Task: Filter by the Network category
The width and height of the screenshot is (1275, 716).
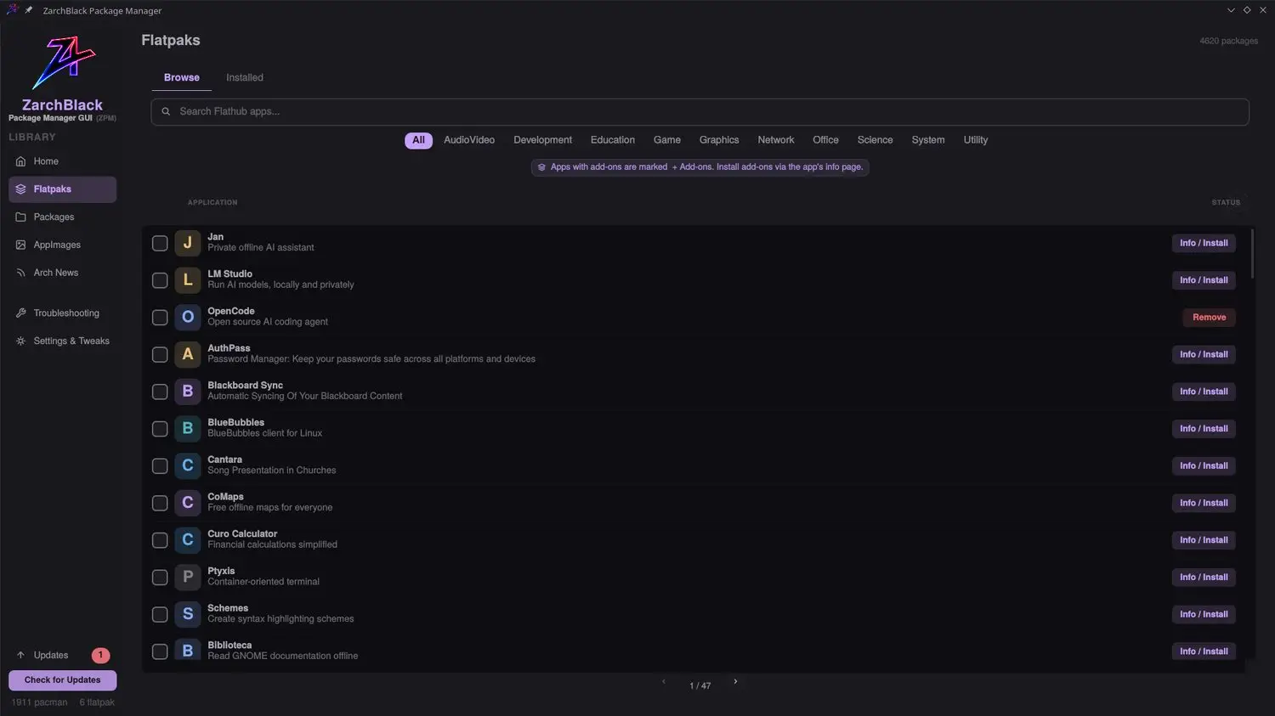Action: tap(776, 140)
